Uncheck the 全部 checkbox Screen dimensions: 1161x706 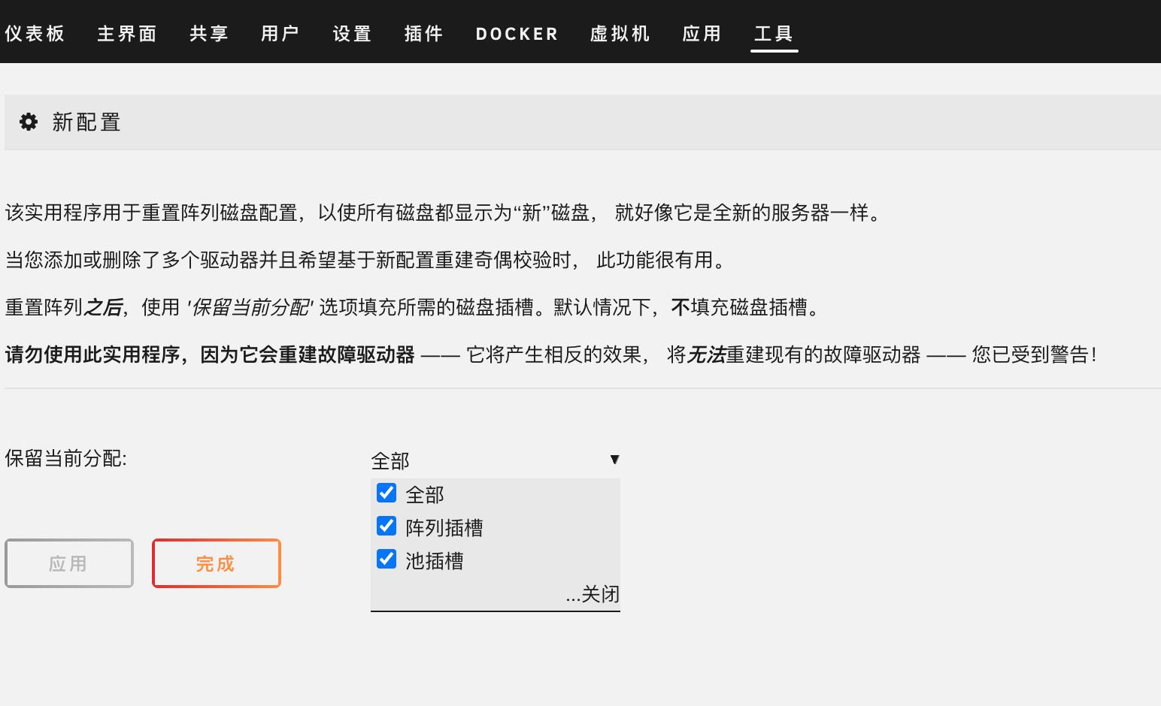tap(386, 493)
